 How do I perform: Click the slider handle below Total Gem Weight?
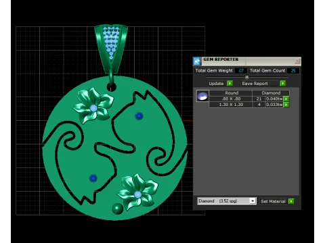coord(247,77)
